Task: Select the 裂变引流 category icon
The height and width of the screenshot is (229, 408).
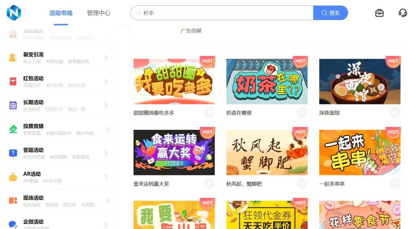Action: 13,58
